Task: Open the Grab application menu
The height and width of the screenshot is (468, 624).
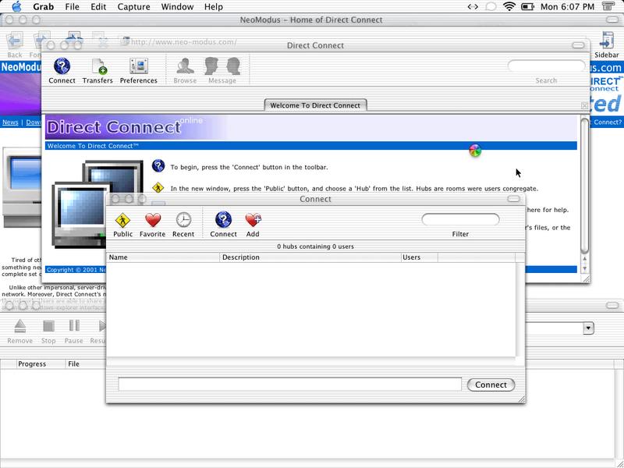Action: tap(44, 7)
